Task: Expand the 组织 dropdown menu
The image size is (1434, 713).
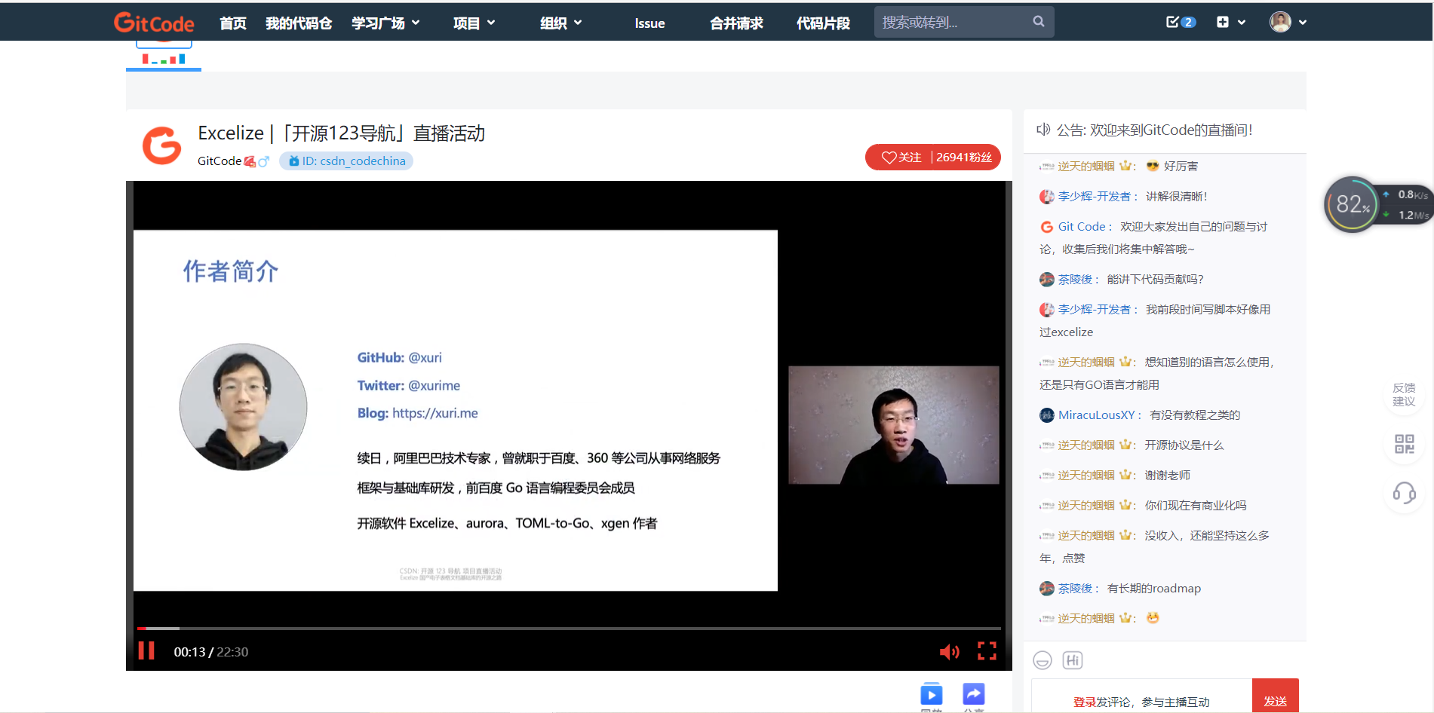Action: 561,23
